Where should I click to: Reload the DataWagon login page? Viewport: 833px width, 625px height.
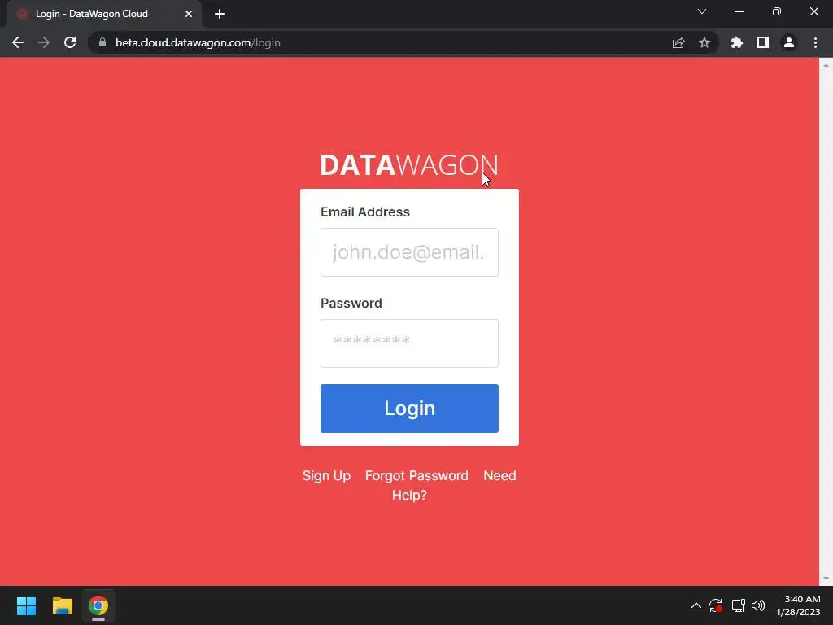70,42
